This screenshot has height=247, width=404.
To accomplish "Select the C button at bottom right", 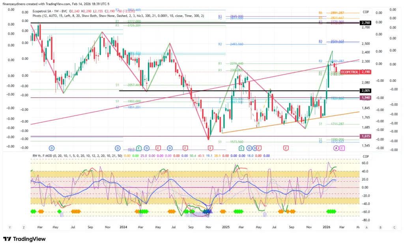I will click(x=394, y=227).
